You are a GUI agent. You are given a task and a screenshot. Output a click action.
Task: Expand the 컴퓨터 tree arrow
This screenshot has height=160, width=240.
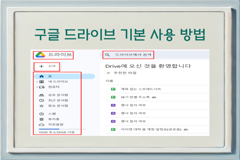(x=37, y=87)
